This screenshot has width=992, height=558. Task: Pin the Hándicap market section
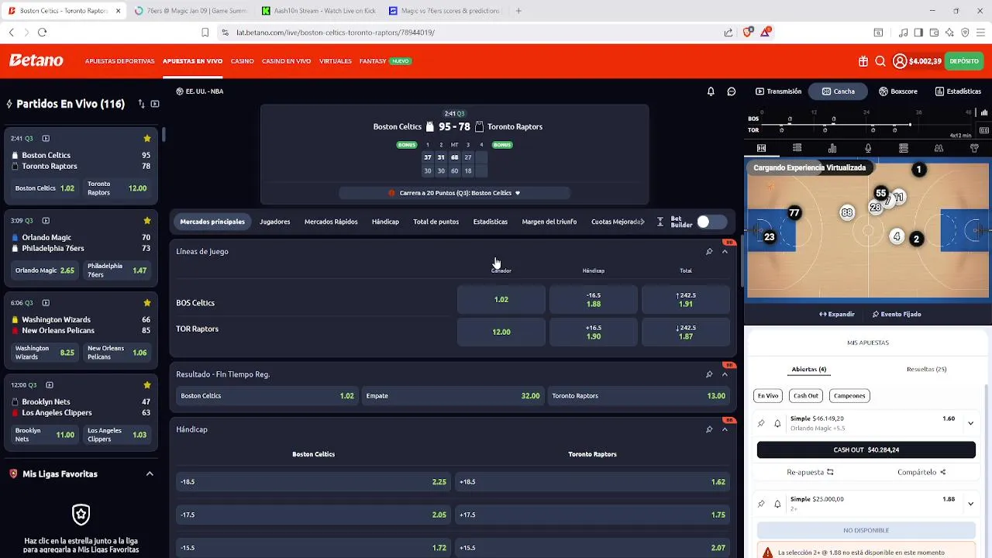pyautogui.click(x=709, y=429)
